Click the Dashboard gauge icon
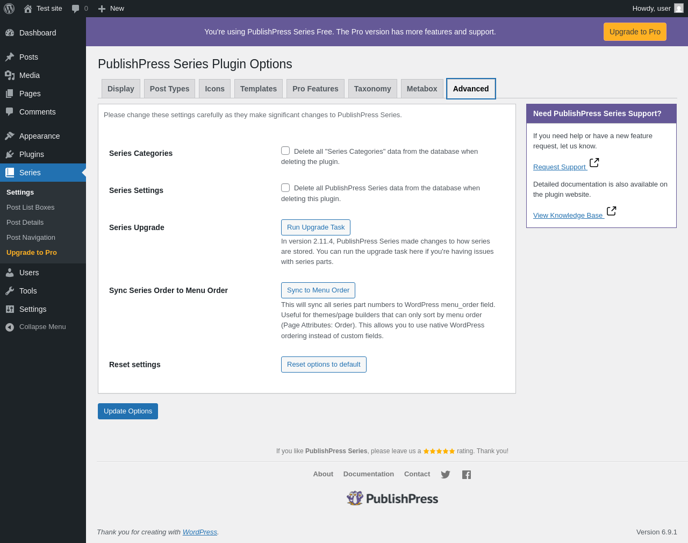Screen dimensions: 688x543 pos(10,33)
